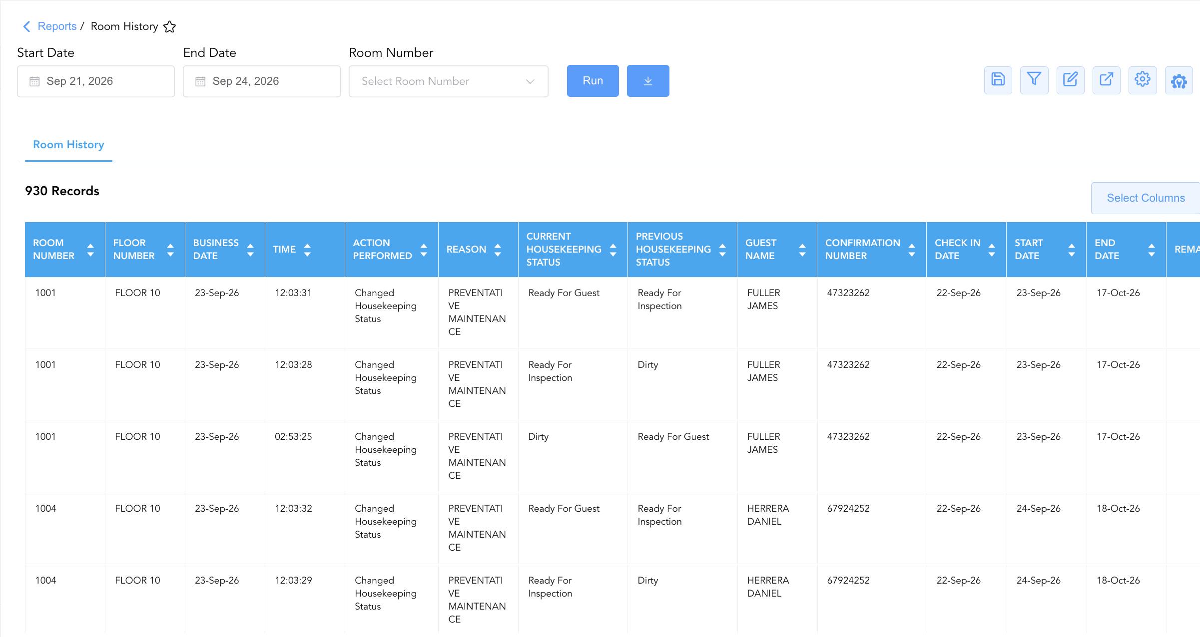Screen dimensions: 1200x637
Task: Open the End Date picker field
Action: click(262, 81)
